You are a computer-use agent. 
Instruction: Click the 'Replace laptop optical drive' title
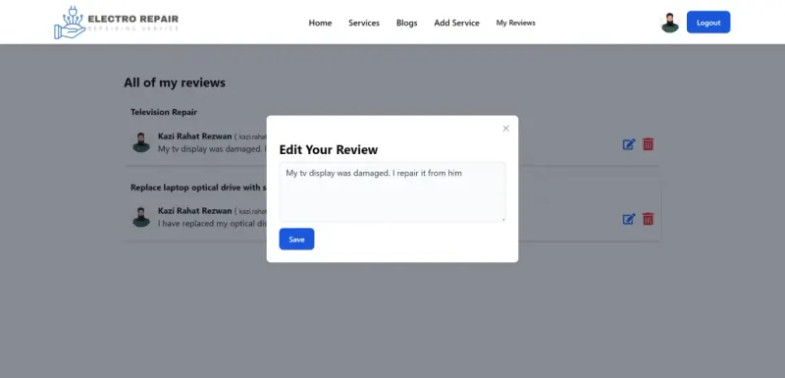pos(198,188)
